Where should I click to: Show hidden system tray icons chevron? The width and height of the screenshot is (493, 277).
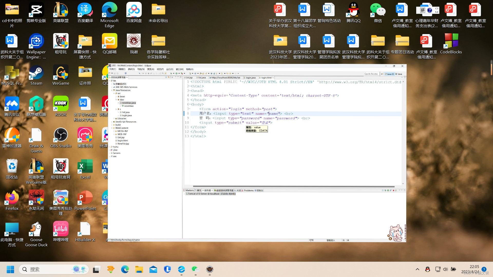tap(418, 269)
